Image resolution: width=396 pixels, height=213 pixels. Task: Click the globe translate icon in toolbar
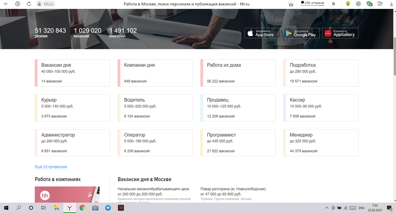click(x=359, y=4)
